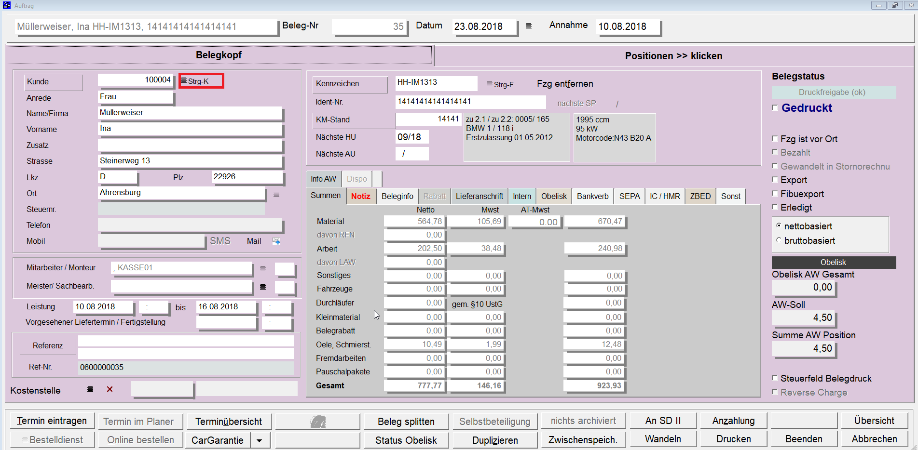The image size is (918, 450).
Task: Open the Kostenstelle list icon
Action: coord(90,389)
